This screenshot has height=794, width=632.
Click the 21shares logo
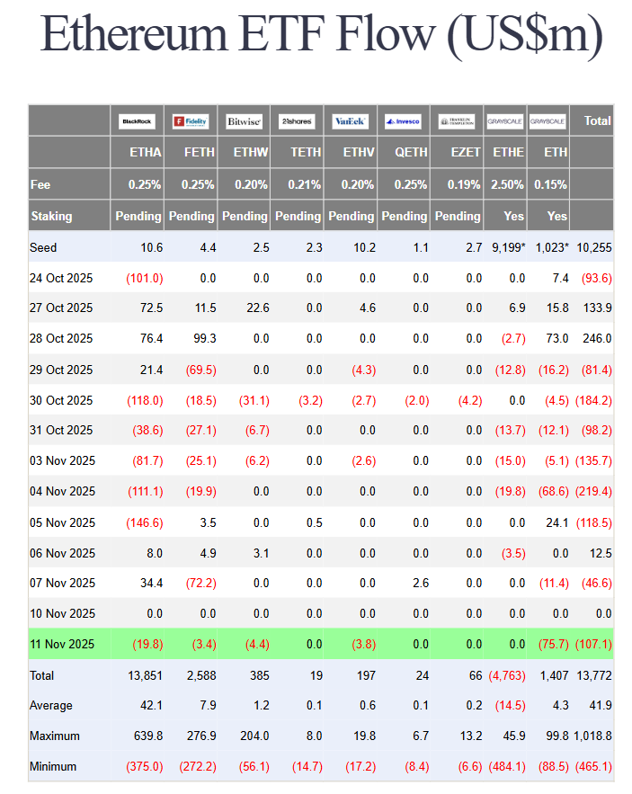point(297,120)
